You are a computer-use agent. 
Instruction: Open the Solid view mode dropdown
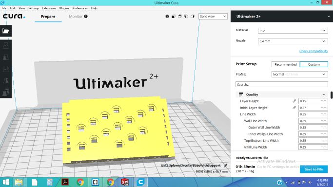[x=213, y=17]
